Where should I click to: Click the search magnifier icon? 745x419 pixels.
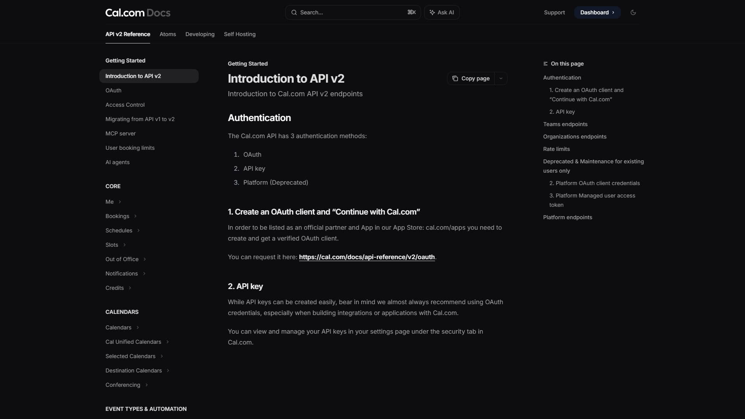294,12
